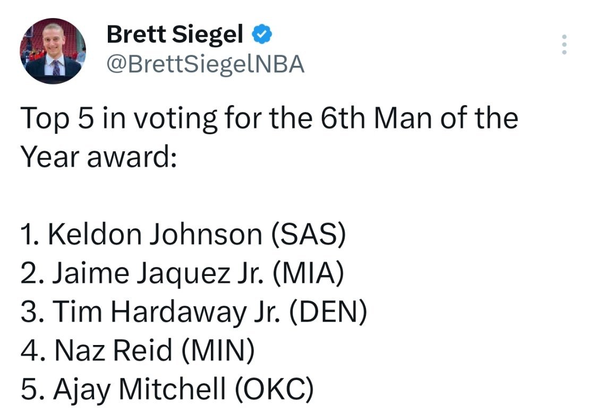Click the (SAS) team abbreviation
The image size is (597, 414).
[309, 235]
